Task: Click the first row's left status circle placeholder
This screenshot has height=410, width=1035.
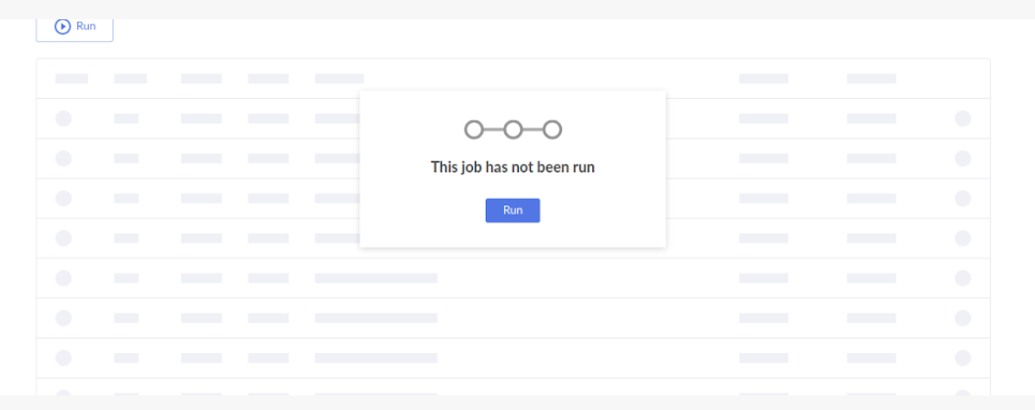Action: [63, 118]
